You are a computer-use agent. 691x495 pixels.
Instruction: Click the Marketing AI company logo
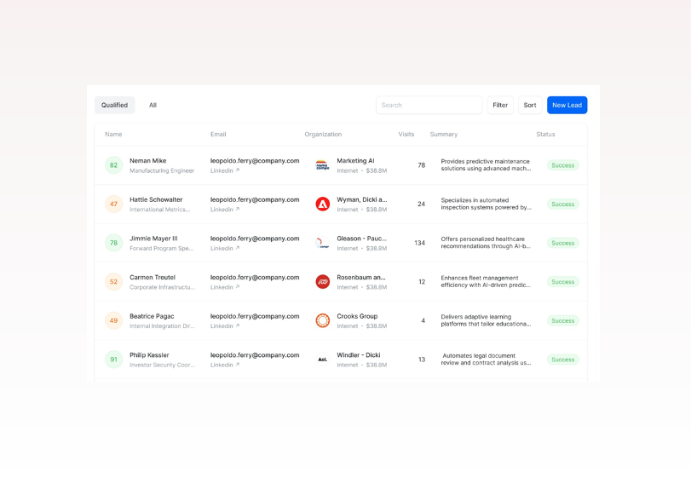[322, 164]
